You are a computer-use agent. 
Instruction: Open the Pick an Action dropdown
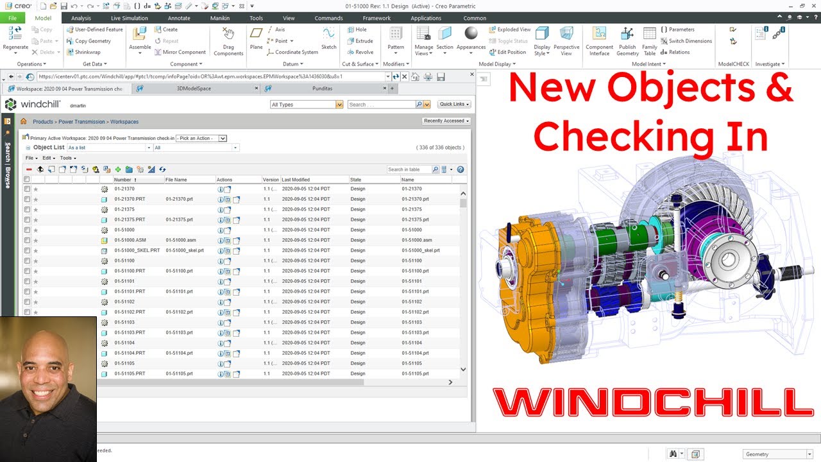[x=201, y=138]
